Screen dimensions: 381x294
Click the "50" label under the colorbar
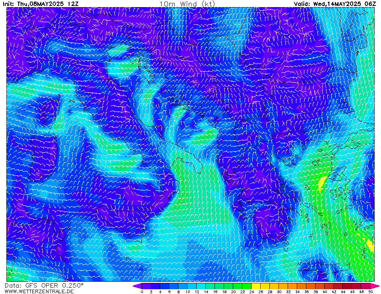371,292
